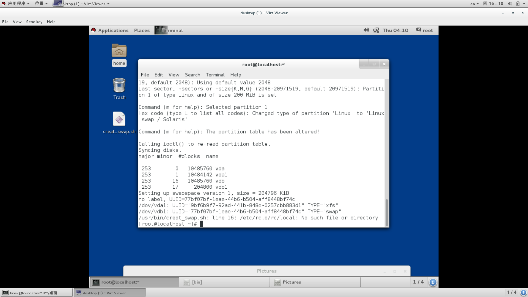This screenshot has width=528, height=297.
Task: Open the Edit menu in terminal
Action: [158, 75]
